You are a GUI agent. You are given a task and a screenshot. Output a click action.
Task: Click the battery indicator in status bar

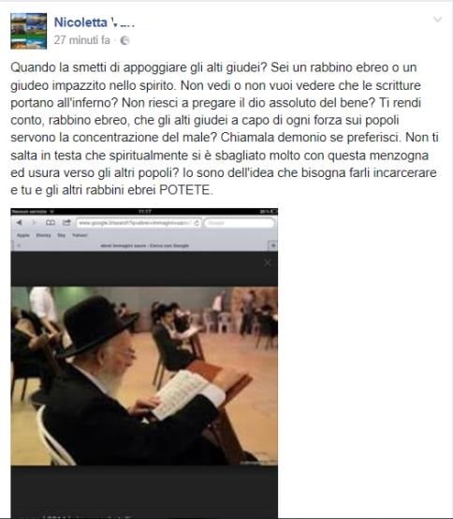270,211
